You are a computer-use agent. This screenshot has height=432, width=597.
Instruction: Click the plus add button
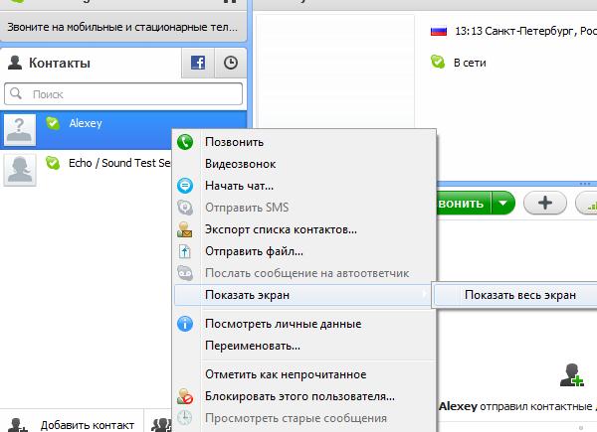[545, 203]
